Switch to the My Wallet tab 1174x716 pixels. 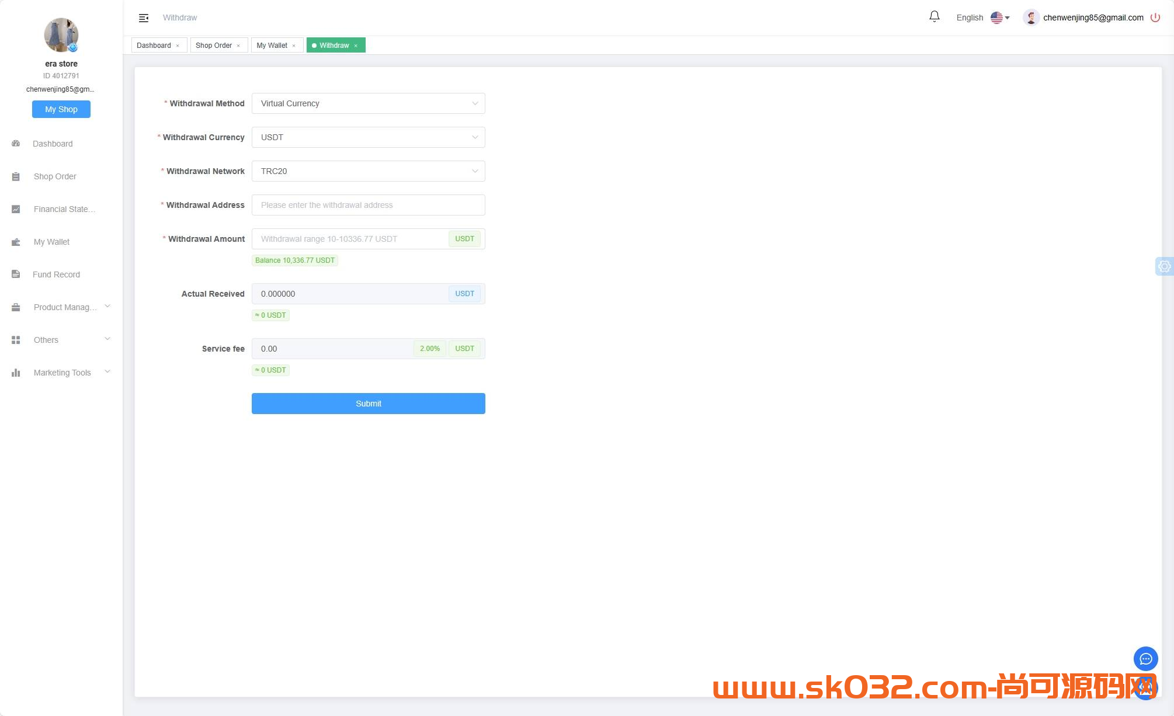tap(272, 44)
